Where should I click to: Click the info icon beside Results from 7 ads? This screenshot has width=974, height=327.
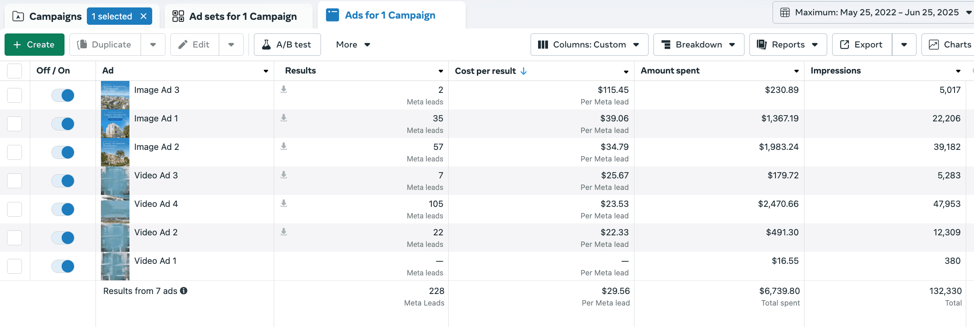pyautogui.click(x=184, y=291)
